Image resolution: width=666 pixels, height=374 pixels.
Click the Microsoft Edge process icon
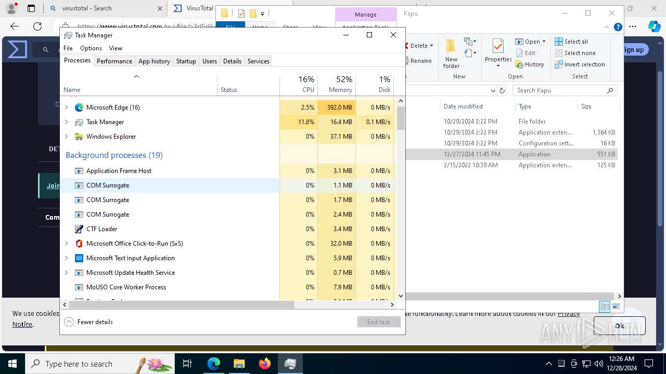(79, 108)
